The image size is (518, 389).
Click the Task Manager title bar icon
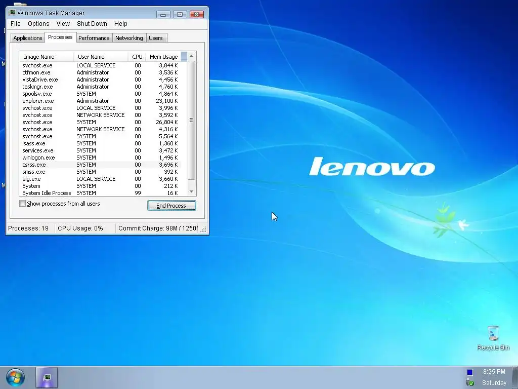coord(12,13)
